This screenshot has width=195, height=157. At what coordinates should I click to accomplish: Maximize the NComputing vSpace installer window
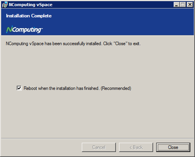(x=183, y=5)
